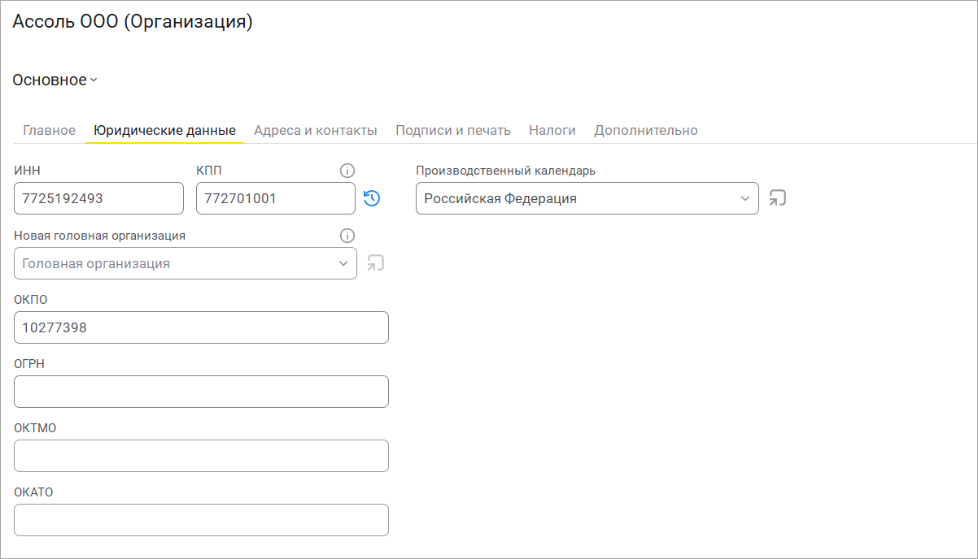Expand the Производственный календарь dropdown

[x=745, y=198]
